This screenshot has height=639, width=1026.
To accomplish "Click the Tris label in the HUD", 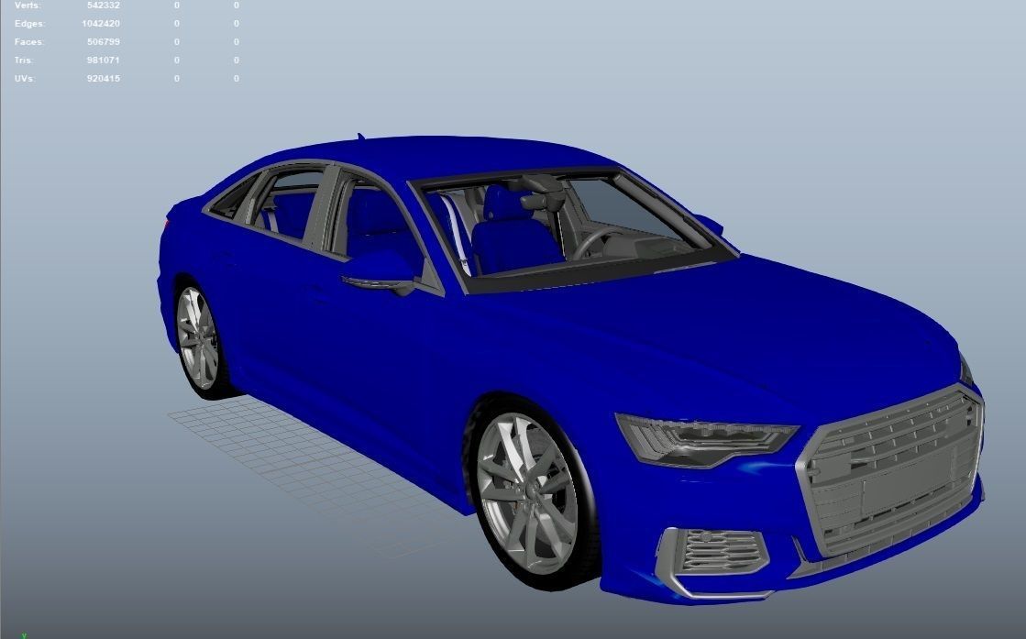I will [24, 61].
